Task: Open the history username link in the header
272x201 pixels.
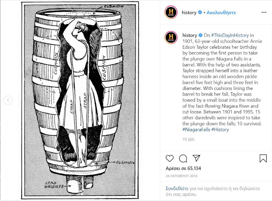Action: tap(189, 13)
